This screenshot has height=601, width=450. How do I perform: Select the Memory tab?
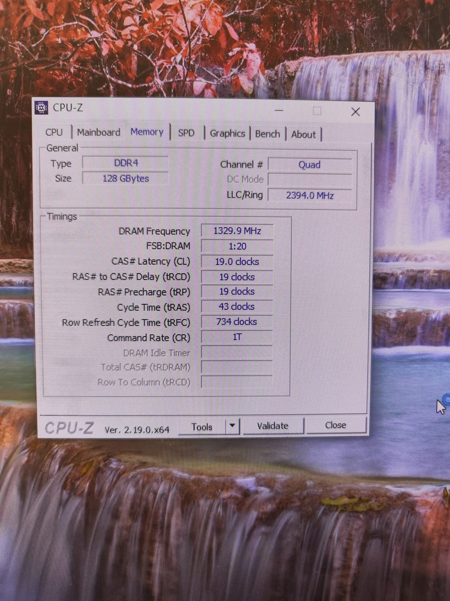(x=147, y=132)
